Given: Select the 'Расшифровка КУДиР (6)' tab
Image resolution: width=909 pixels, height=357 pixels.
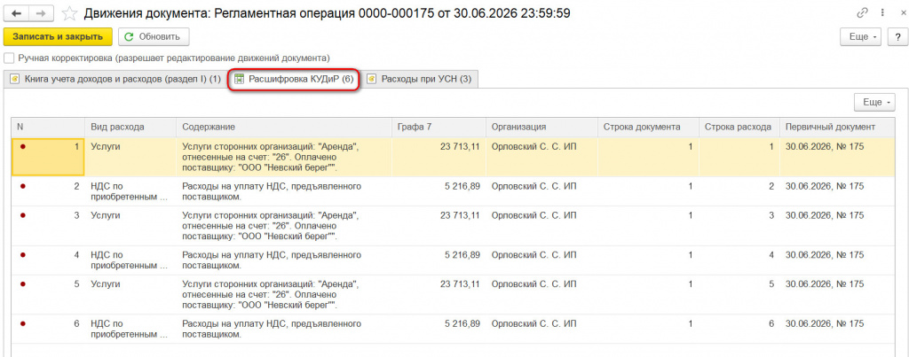Looking at the screenshot, I should (294, 79).
